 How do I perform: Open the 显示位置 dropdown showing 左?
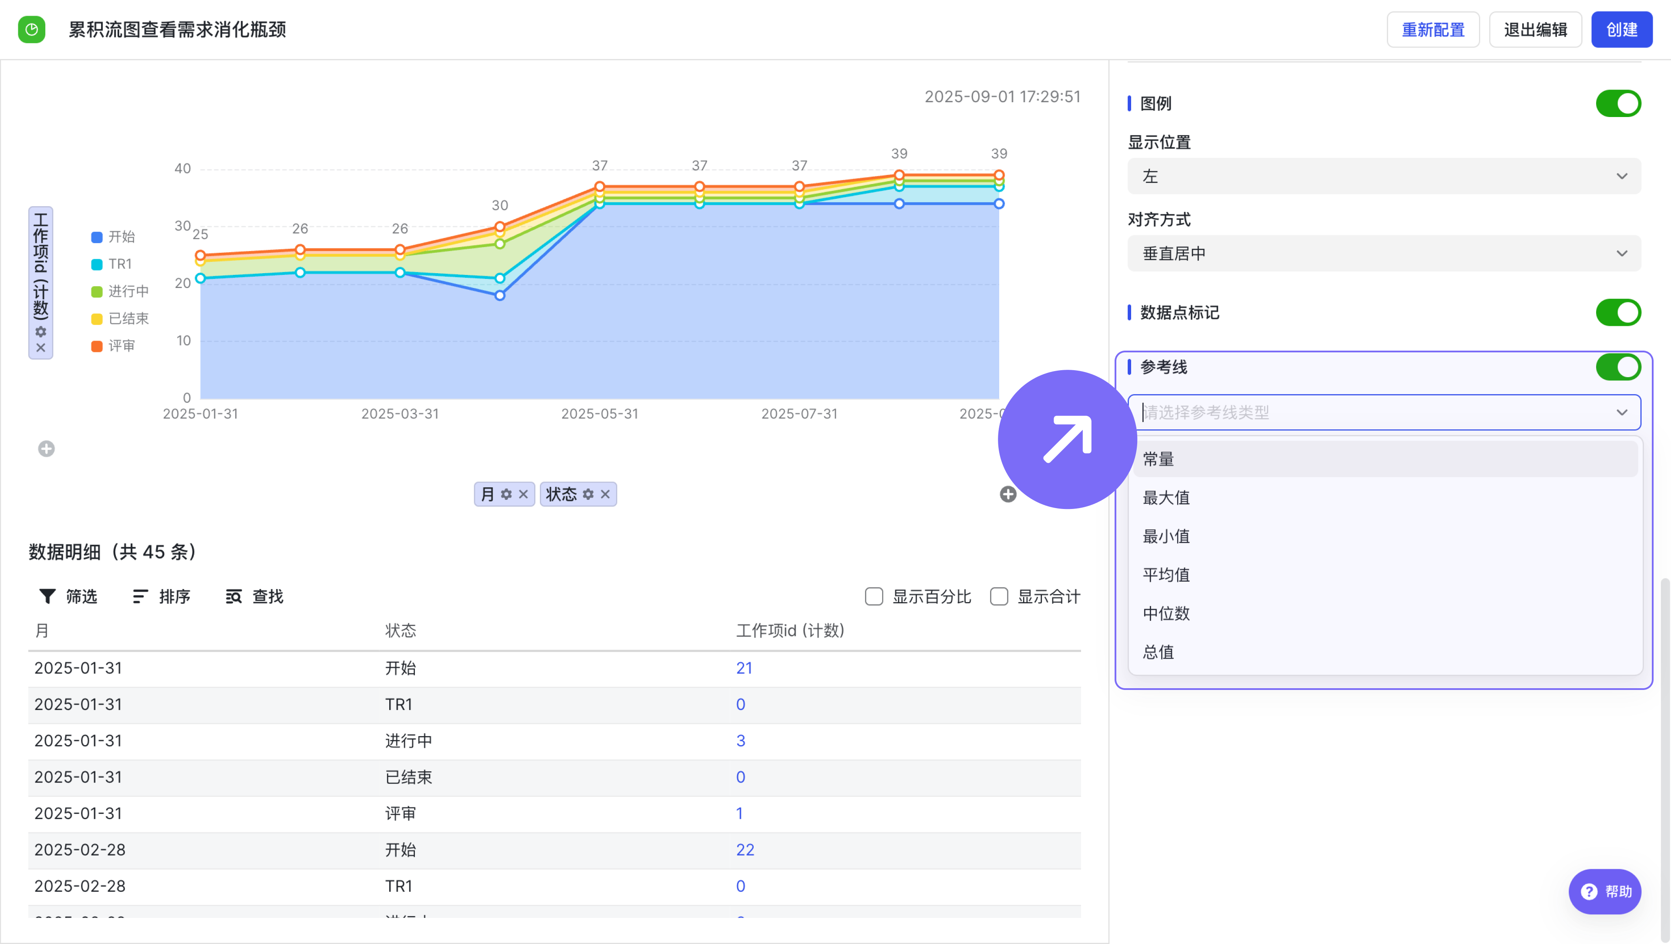pos(1384,176)
